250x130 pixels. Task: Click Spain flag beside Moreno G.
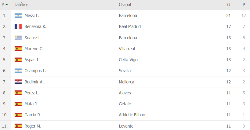point(18,49)
